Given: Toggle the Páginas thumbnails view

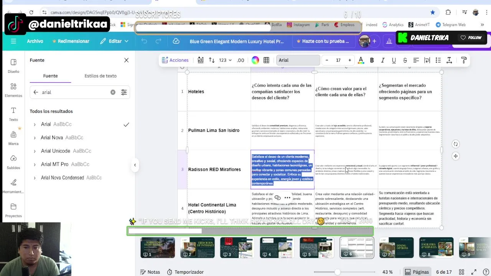Looking at the screenshot, I should (x=417, y=272).
